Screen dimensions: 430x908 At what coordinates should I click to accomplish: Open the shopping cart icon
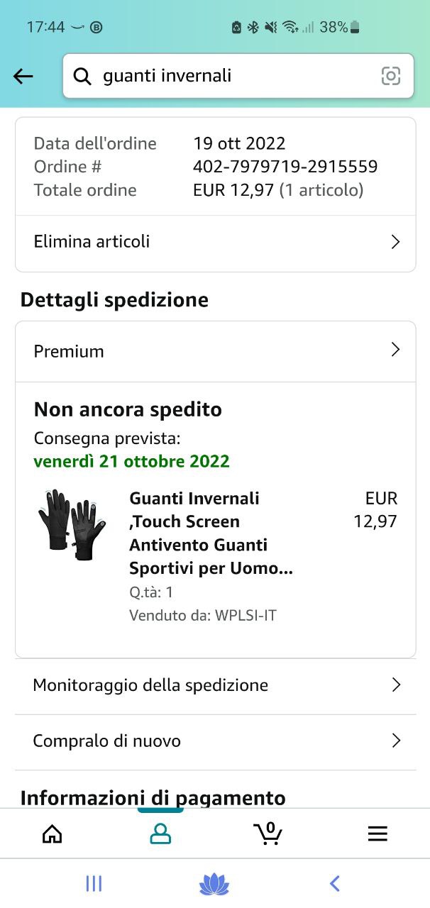pos(268,834)
